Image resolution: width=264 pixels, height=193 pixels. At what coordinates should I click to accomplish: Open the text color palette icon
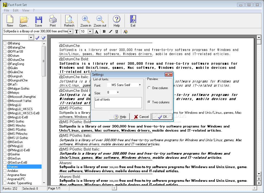pos(125,32)
